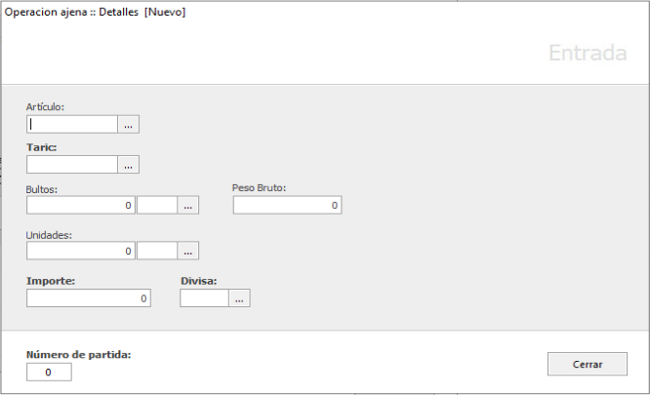Viewport: 650px width, 395px height.
Task: Click the Bultos package type field
Action: (x=157, y=205)
